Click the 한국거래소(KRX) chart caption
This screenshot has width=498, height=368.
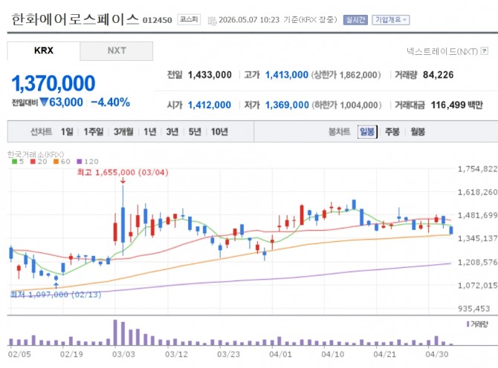[36, 154]
